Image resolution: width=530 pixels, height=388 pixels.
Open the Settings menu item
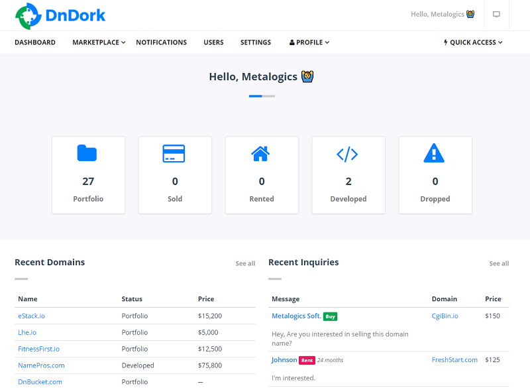[255, 42]
